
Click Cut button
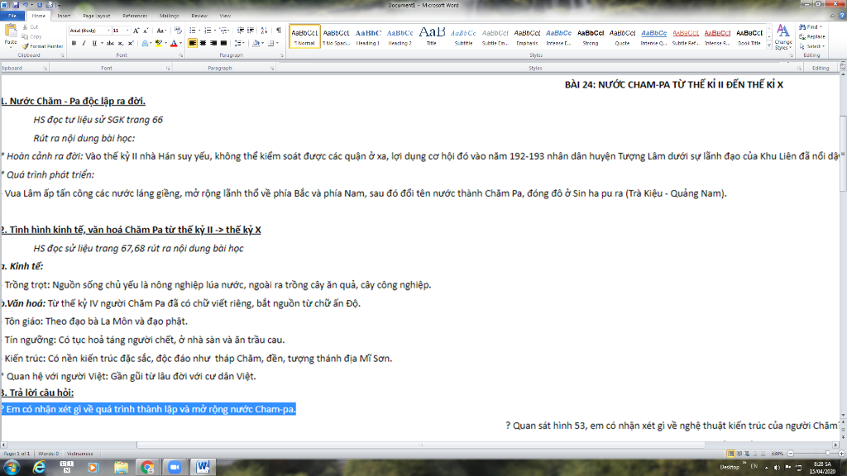click(31, 27)
